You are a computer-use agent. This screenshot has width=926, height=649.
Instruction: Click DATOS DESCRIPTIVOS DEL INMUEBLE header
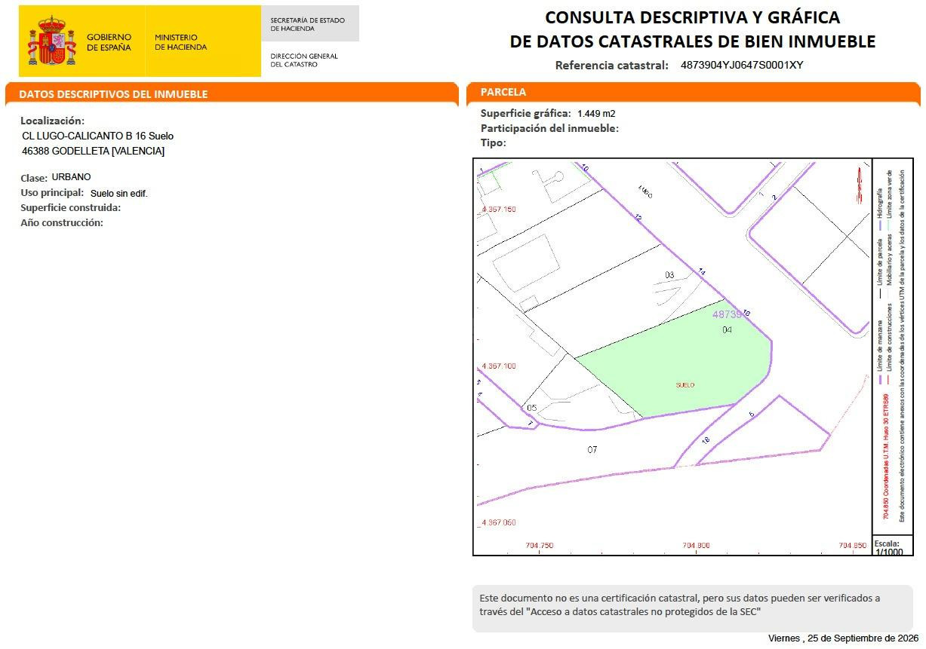pyautogui.click(x=113, y=94)
